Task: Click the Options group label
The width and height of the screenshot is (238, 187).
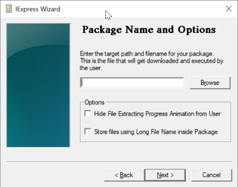Action: click(94, 102)
